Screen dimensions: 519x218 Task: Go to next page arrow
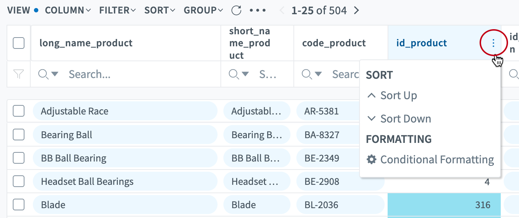357,11
